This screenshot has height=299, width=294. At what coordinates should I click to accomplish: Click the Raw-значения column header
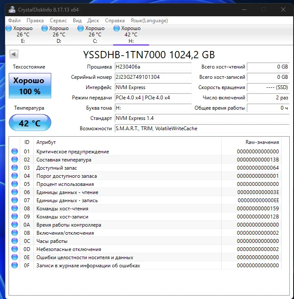252,142
